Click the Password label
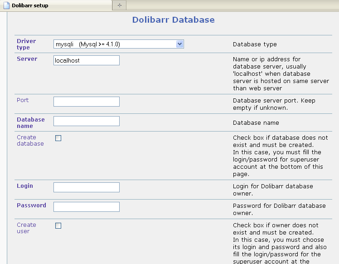The width and height of the screenshot is (339, 264). [31, 205]
